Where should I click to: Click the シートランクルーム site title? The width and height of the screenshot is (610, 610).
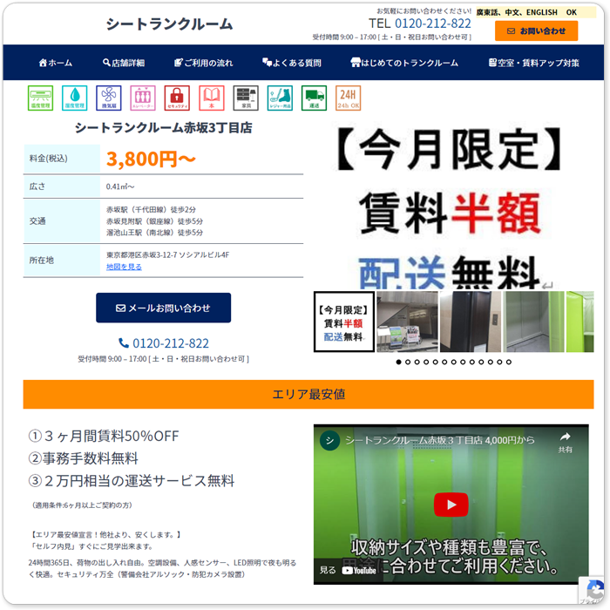click(x=169, y=24)
